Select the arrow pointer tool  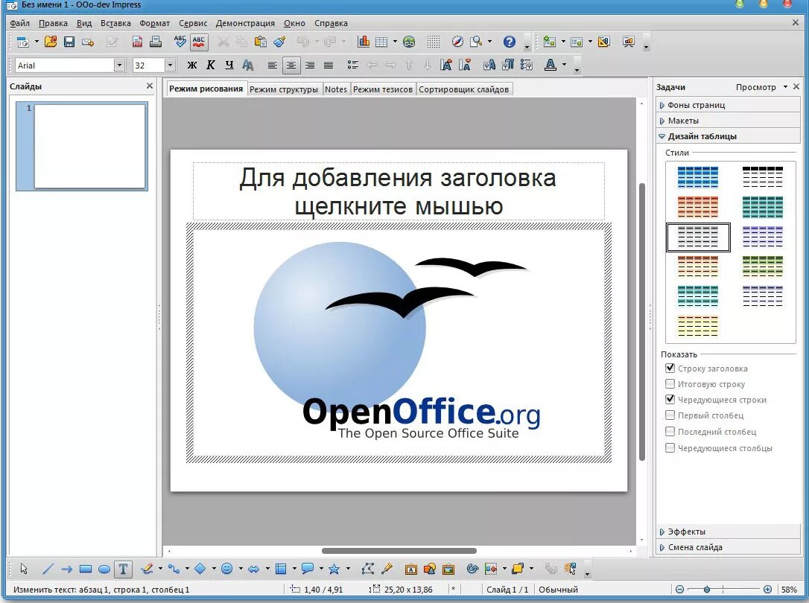click(24, 569)
